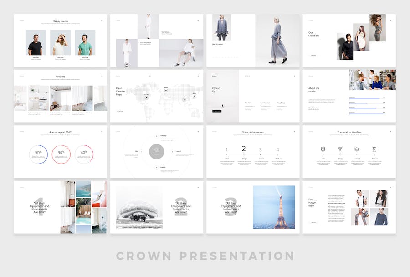
Task: Select the hourglass Product icon
Action: pyautogui.click(x=374, y=149)
